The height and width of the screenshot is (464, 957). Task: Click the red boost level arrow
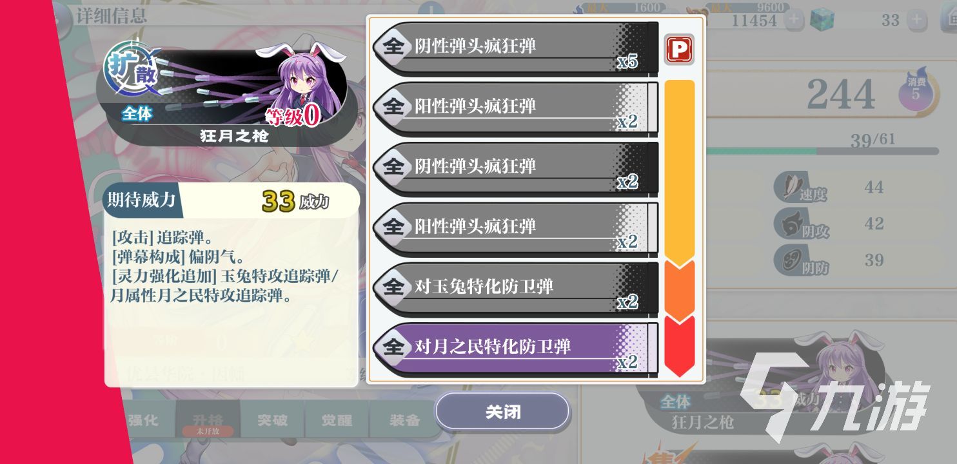pos(679,346)
